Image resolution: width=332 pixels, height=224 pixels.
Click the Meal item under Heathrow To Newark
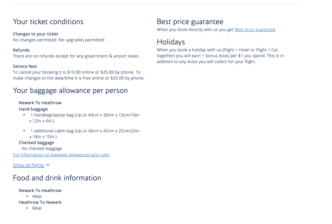pyautogui.click(x=37, y=208)
